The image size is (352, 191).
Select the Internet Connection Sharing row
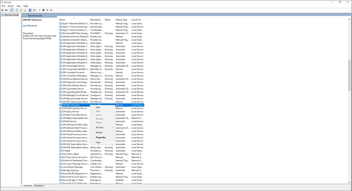point(101,40)
